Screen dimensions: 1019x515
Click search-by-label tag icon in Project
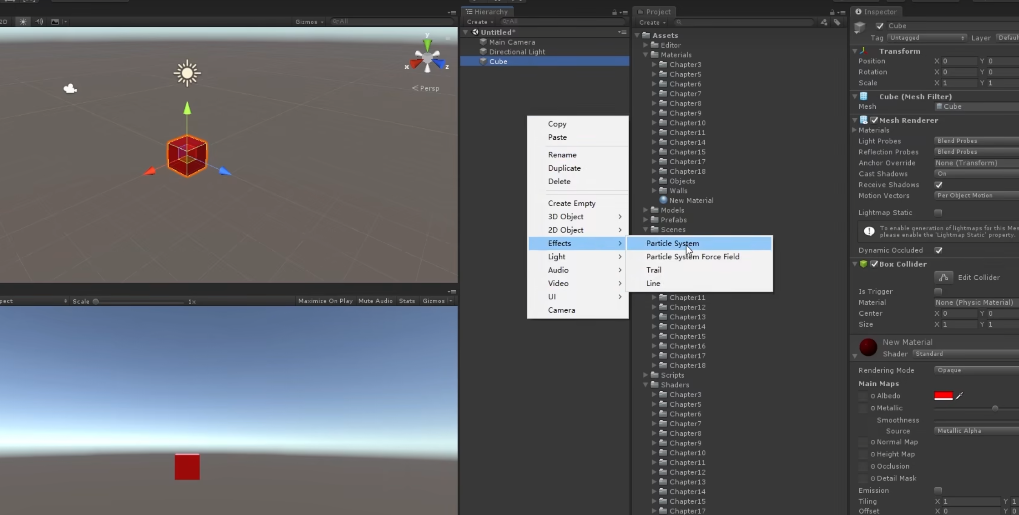pyautogui.click(x=837, y=22)
